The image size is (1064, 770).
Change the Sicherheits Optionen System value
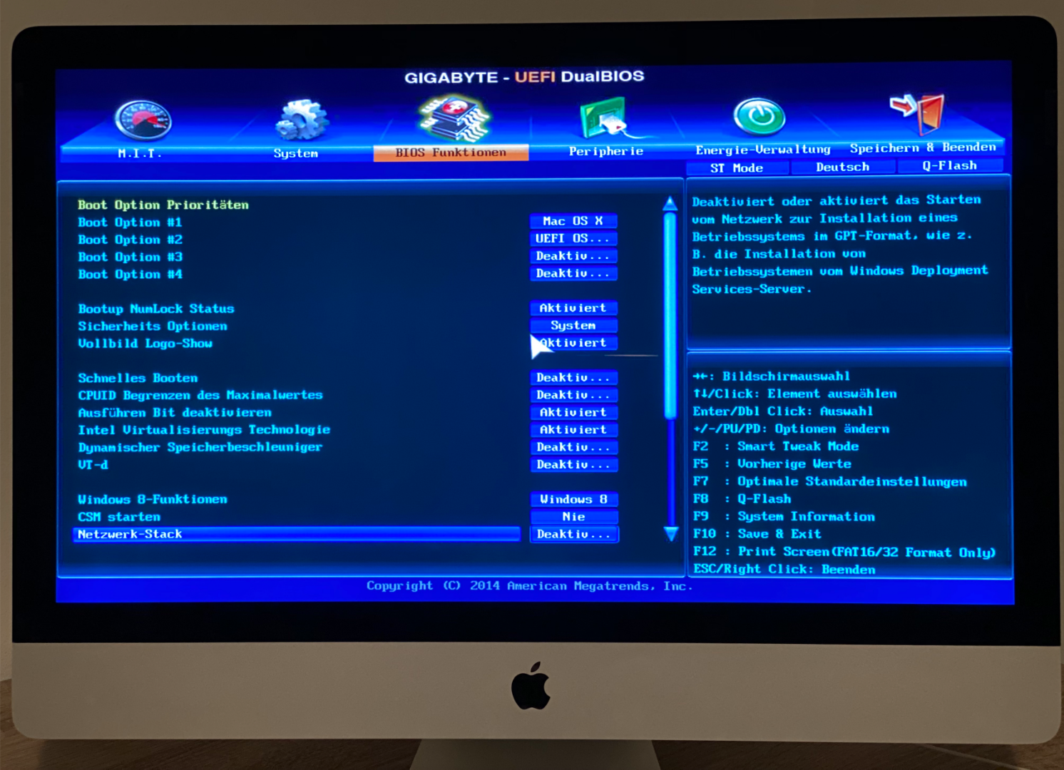pos(573,325)
